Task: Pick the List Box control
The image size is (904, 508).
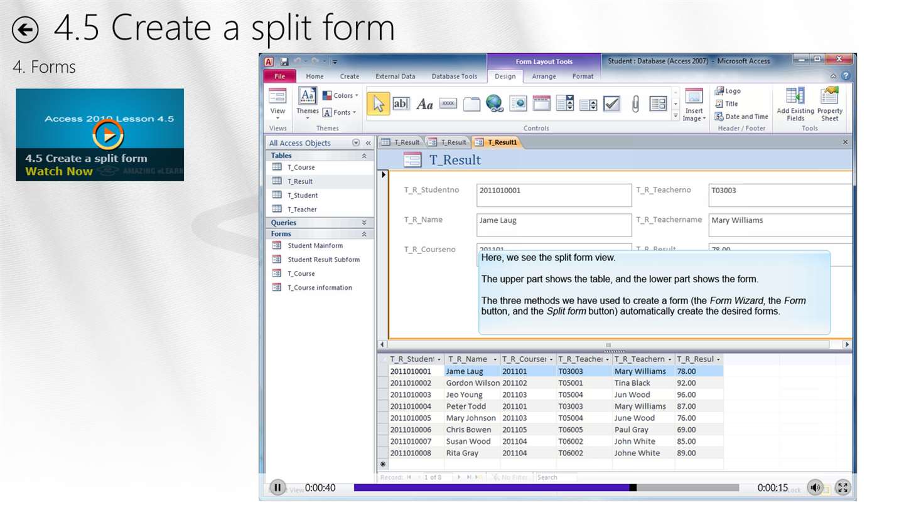Action: tap(588, 103)
